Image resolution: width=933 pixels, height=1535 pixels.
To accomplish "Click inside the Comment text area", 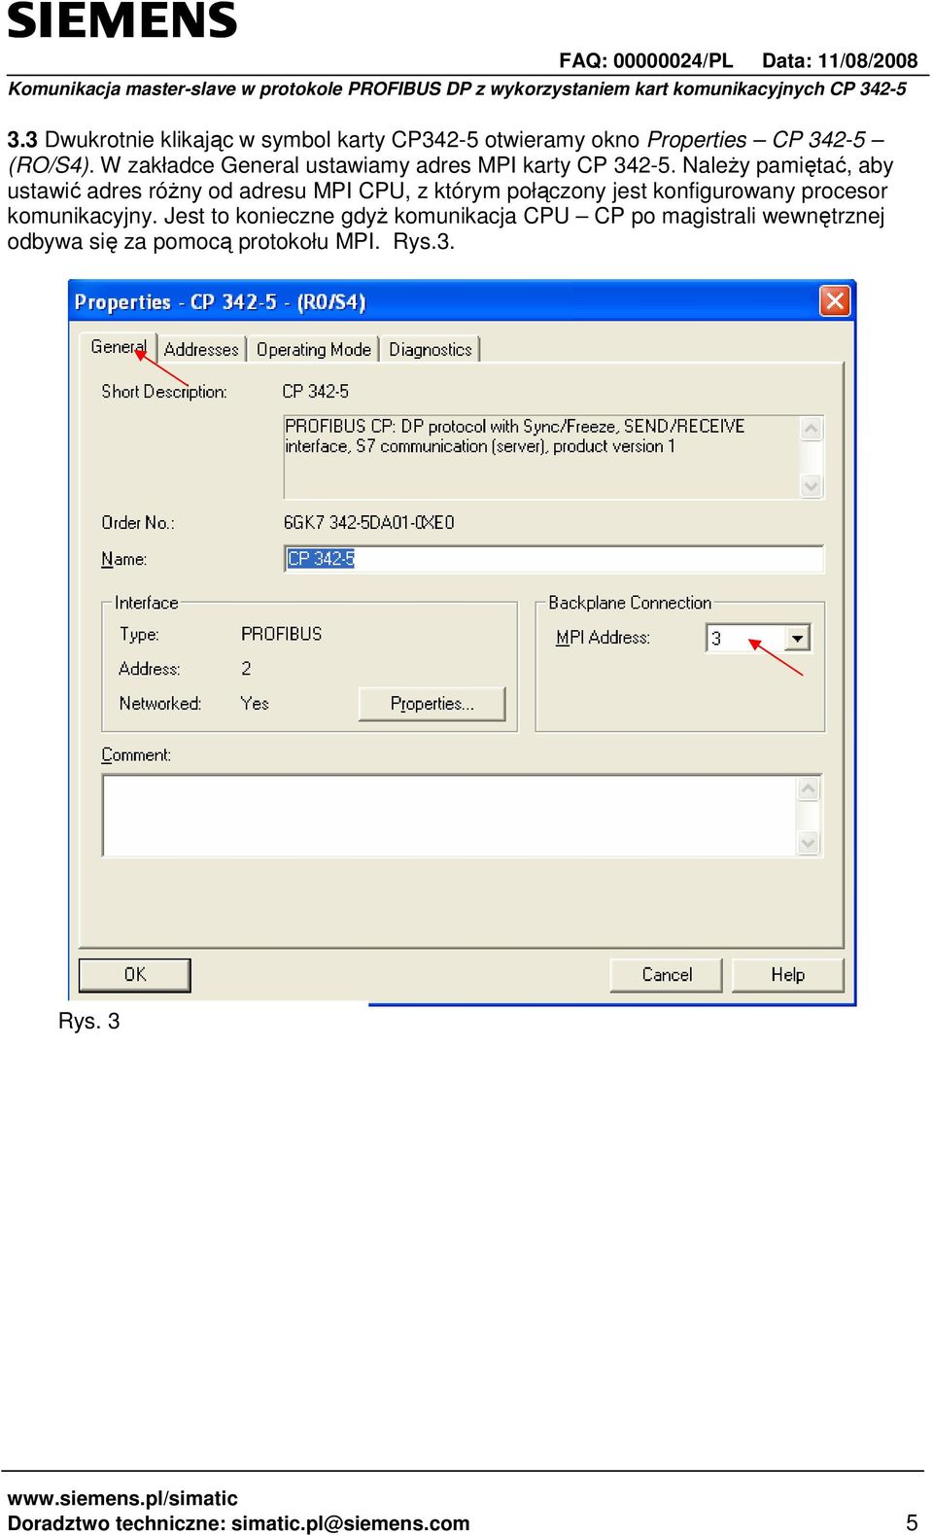I will [450, 815].
